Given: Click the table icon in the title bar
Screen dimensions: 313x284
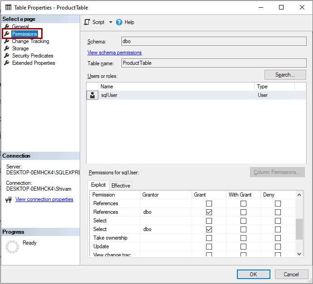Looking at the screenshot, I should click(x=9, y=8).
